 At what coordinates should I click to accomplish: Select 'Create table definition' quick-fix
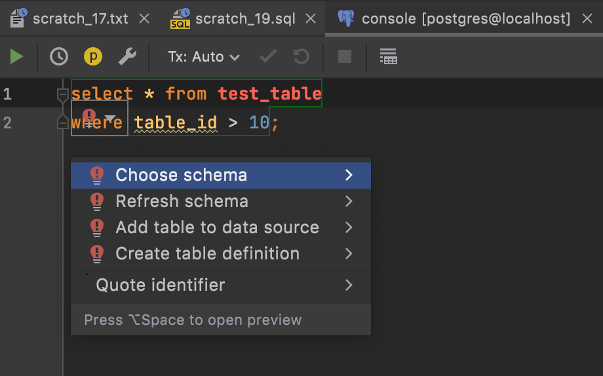(221, 254)
